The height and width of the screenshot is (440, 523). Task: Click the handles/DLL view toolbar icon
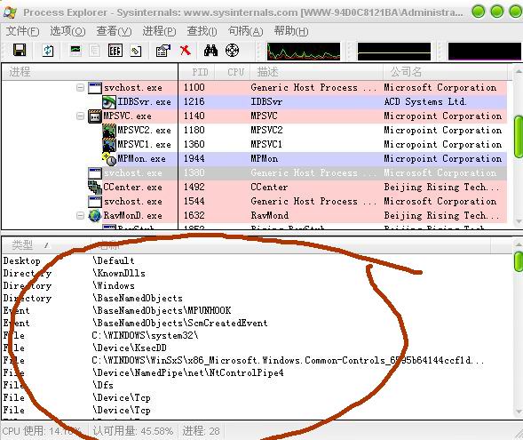(x=136, y=51)
